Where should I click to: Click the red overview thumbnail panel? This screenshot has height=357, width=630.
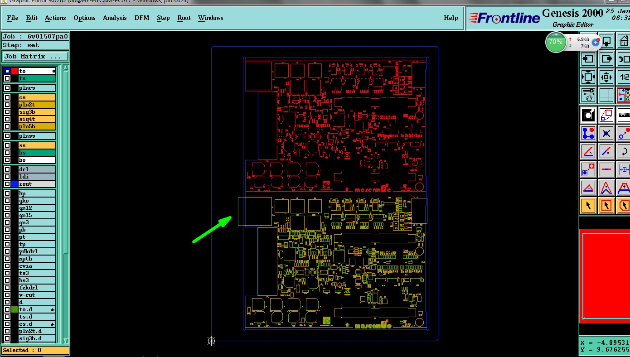point(605,275)
